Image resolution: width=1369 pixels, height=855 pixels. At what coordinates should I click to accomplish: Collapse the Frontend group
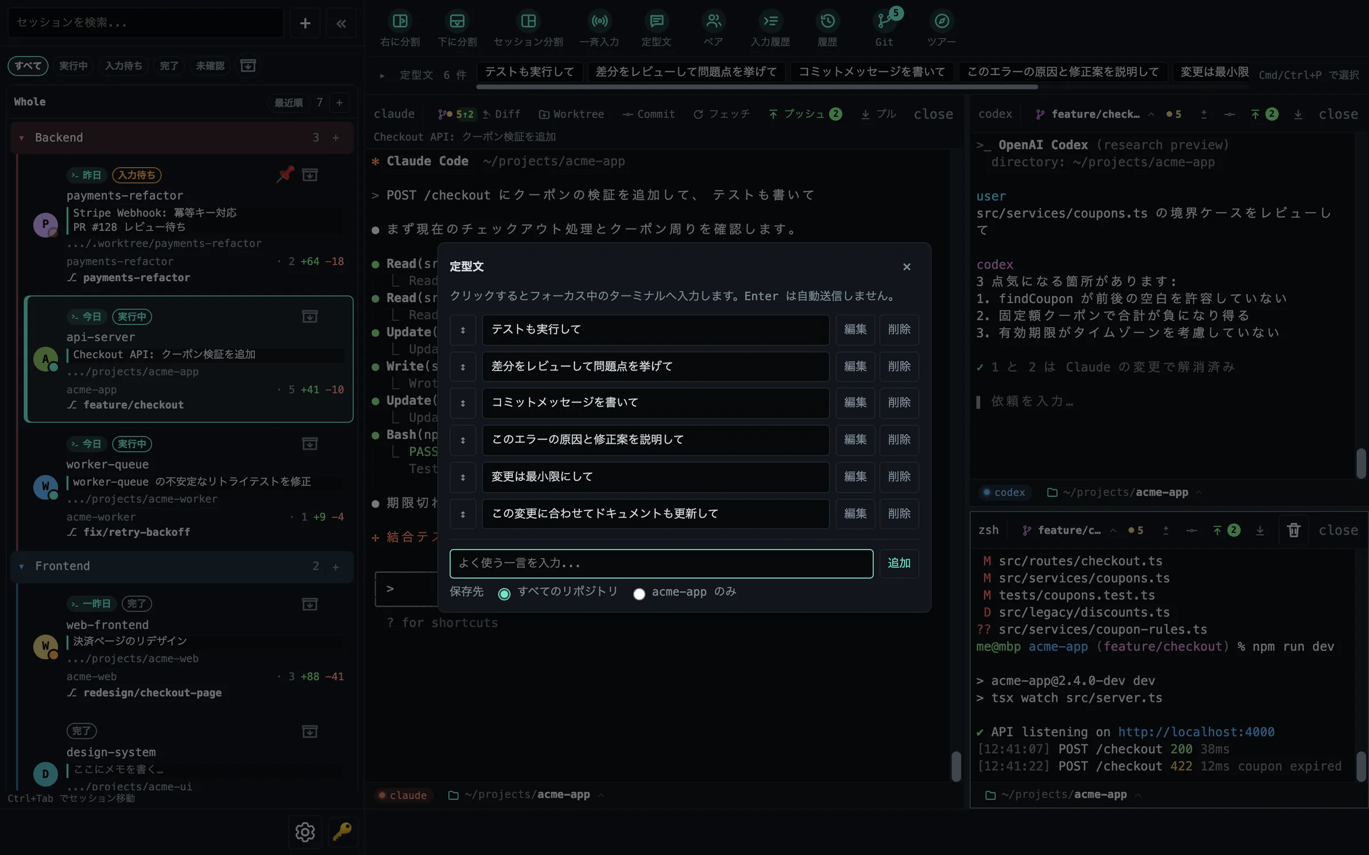(22, 566)
